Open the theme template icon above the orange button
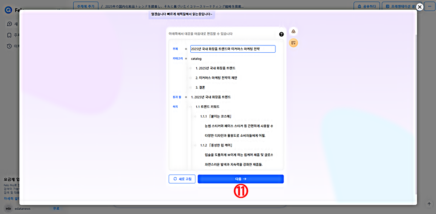436x214 pixels. tap(293, 31)
